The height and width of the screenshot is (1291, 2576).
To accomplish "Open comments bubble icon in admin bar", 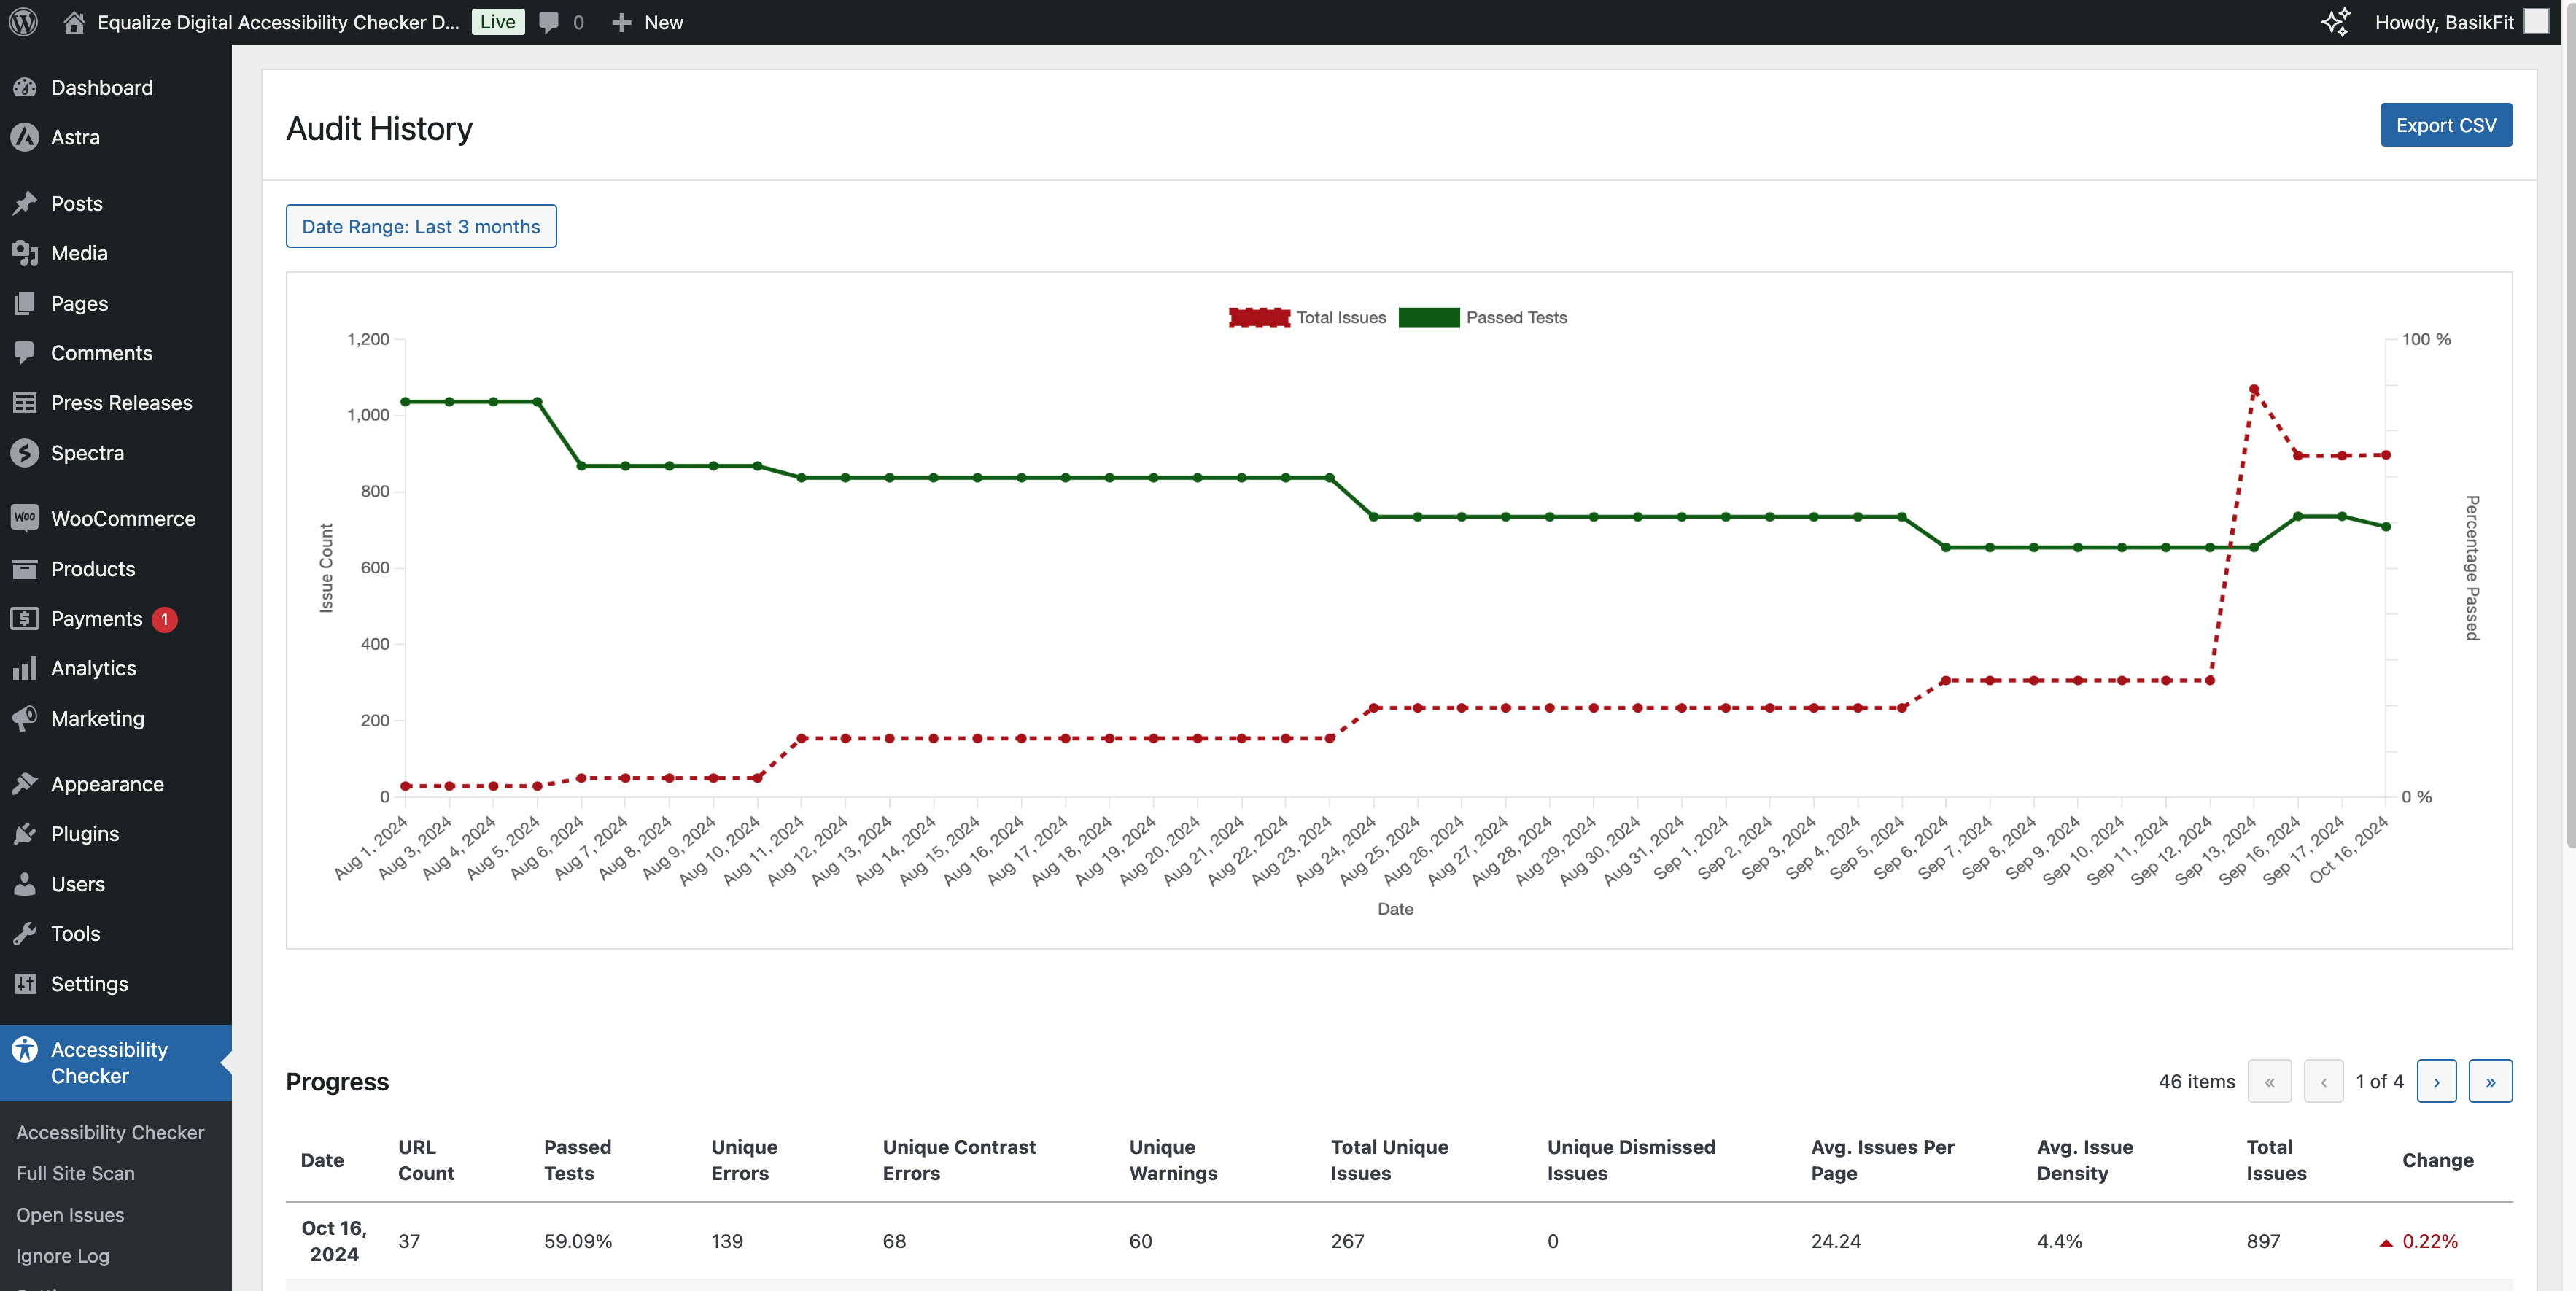I will pos(548,22).
